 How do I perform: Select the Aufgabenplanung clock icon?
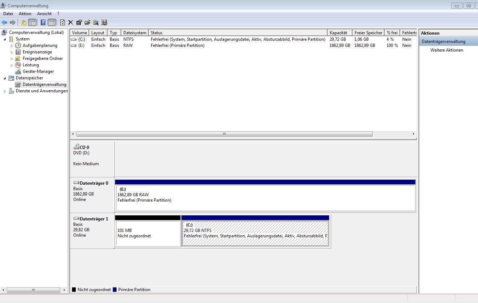coord(18,45)
